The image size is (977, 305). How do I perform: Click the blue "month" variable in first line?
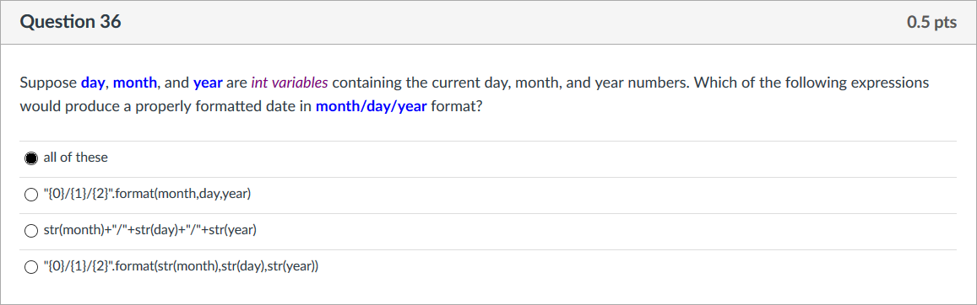134,83
